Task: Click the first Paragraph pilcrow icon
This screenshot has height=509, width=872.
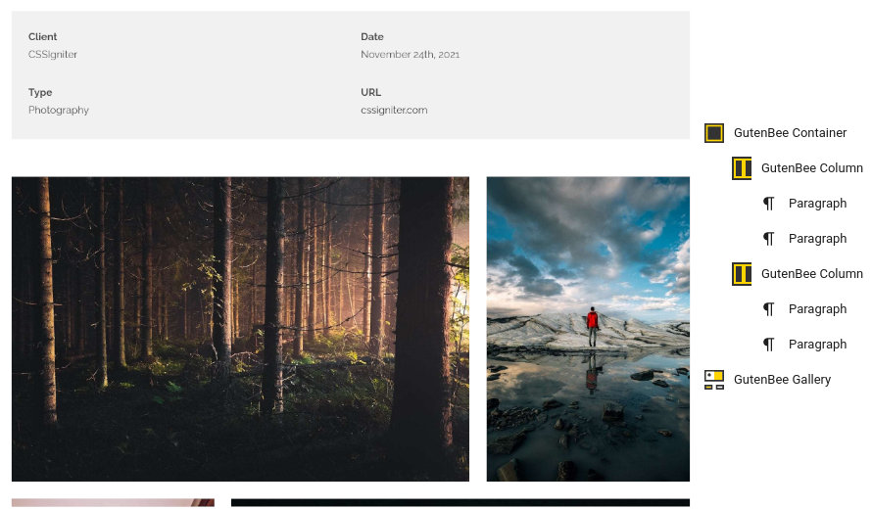Action: 768,204
